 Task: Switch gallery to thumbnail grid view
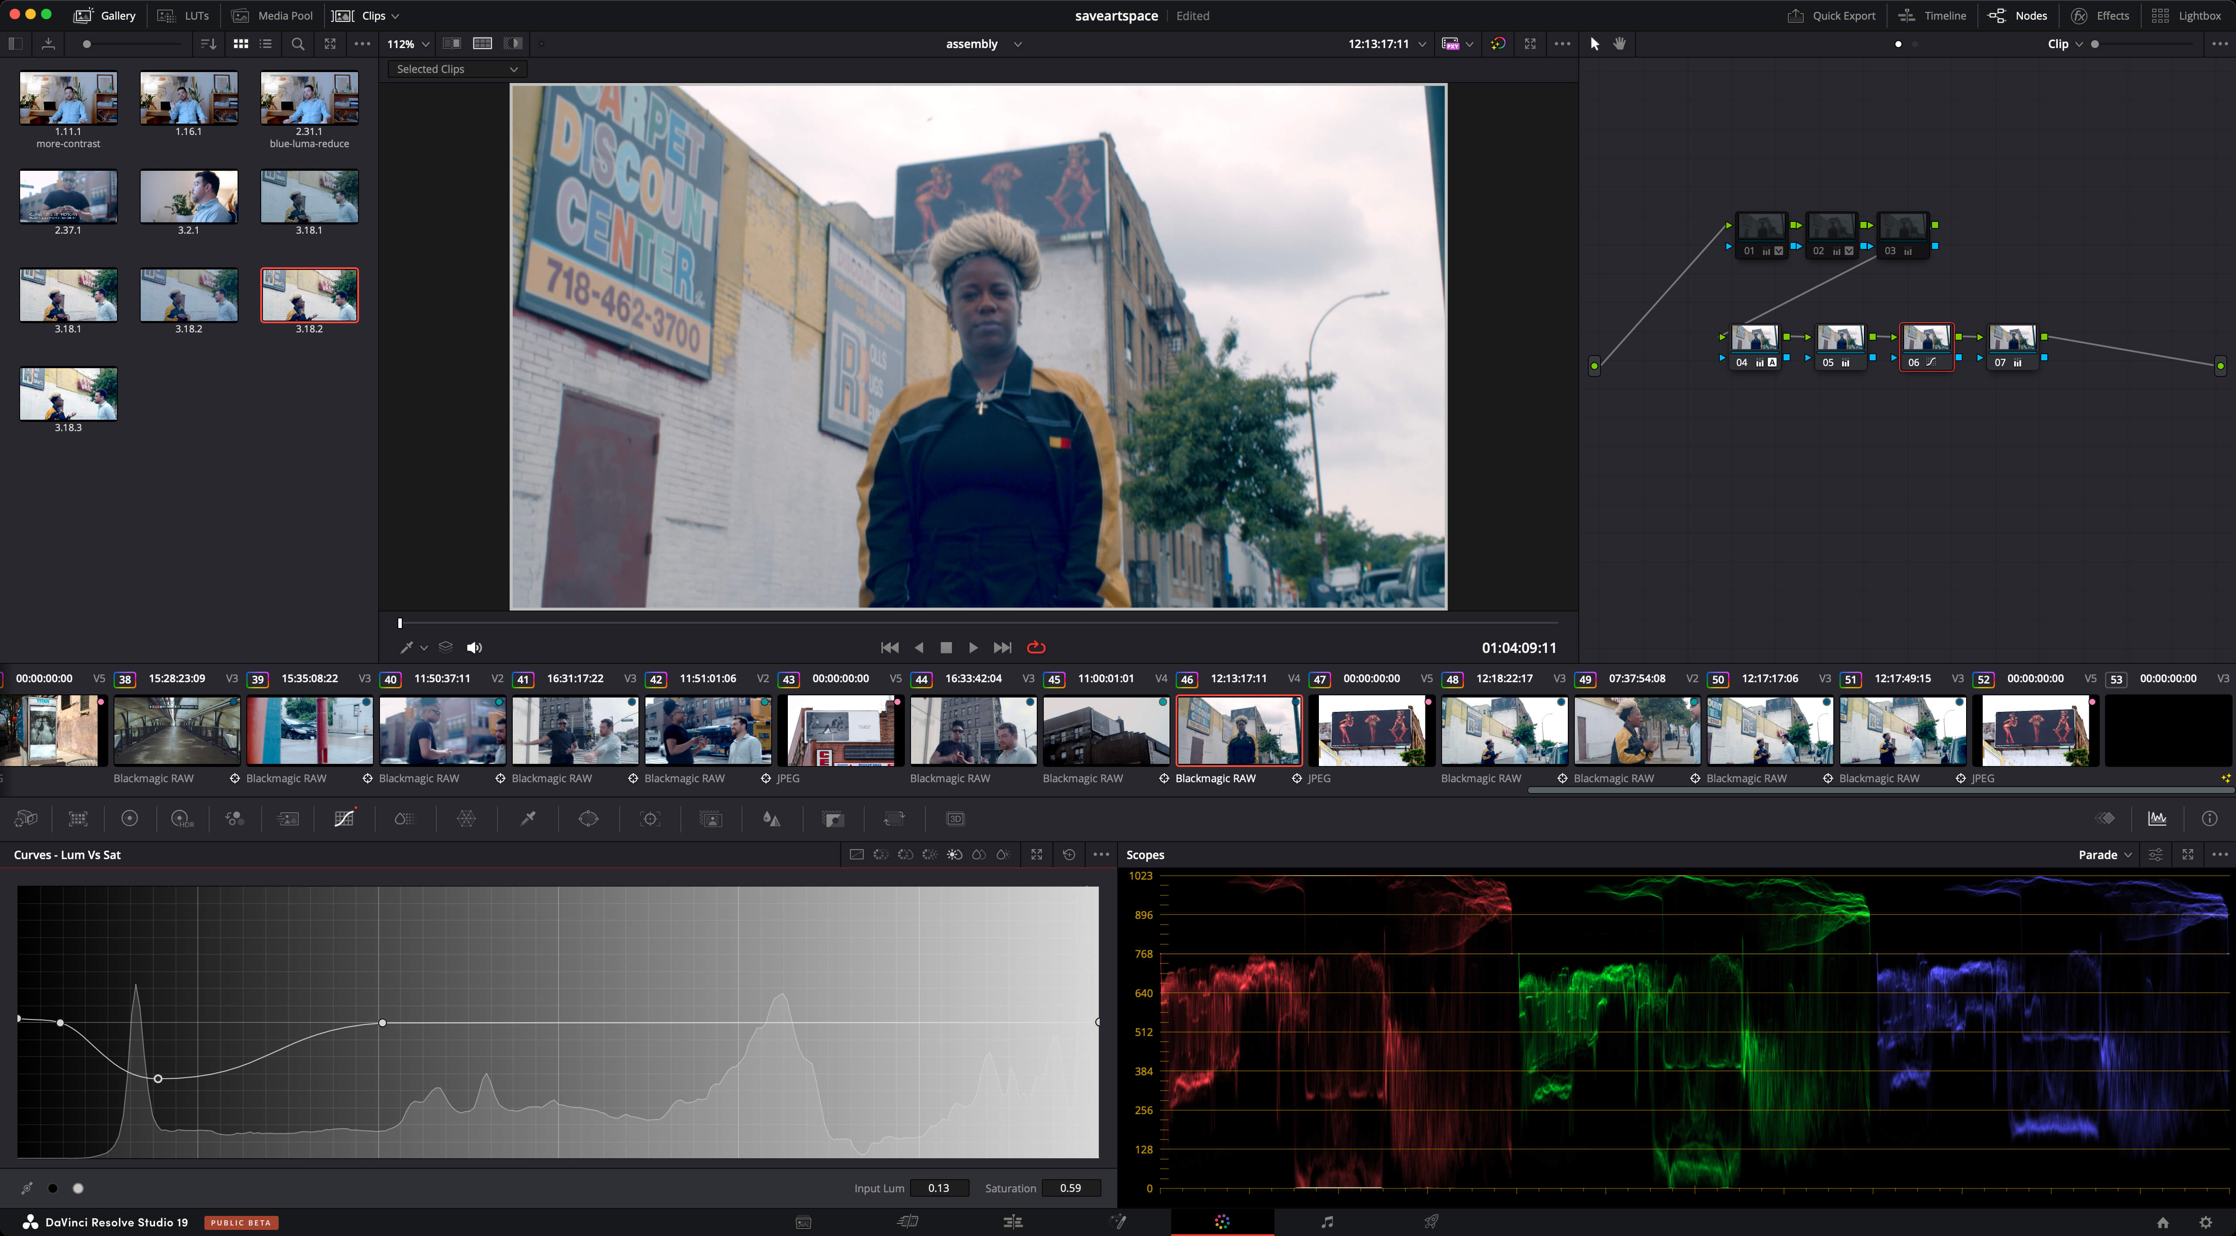pos(241,43)
